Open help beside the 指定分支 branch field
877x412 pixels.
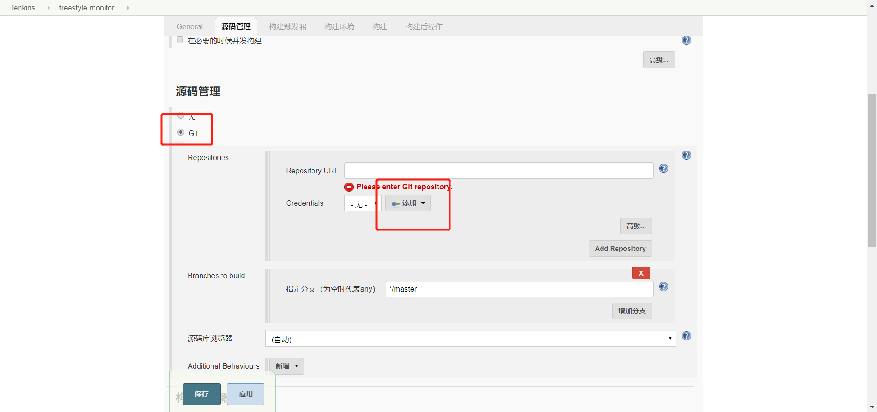664,287
